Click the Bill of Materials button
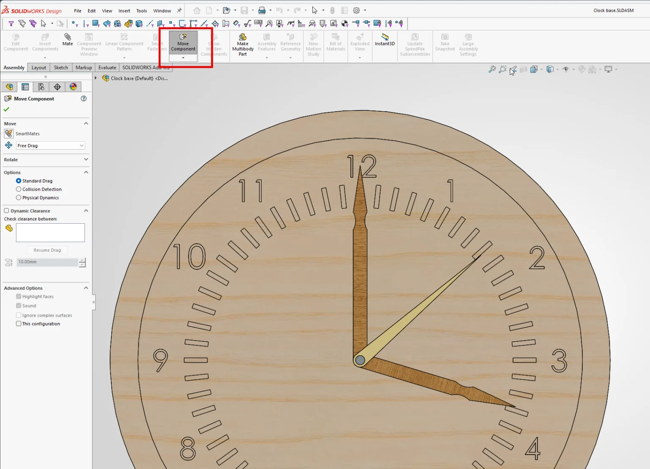Screen dimensions: 650x469 tap(336, 43)
